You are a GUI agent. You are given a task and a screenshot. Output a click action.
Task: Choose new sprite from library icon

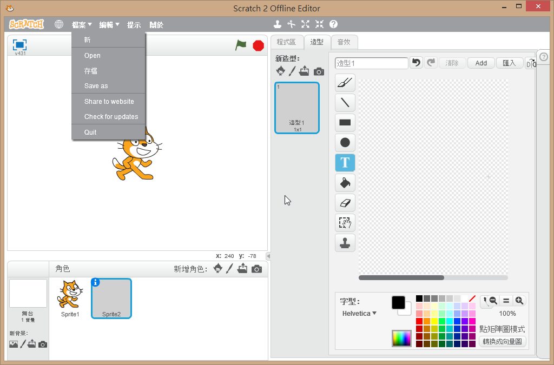pos(218,269)
